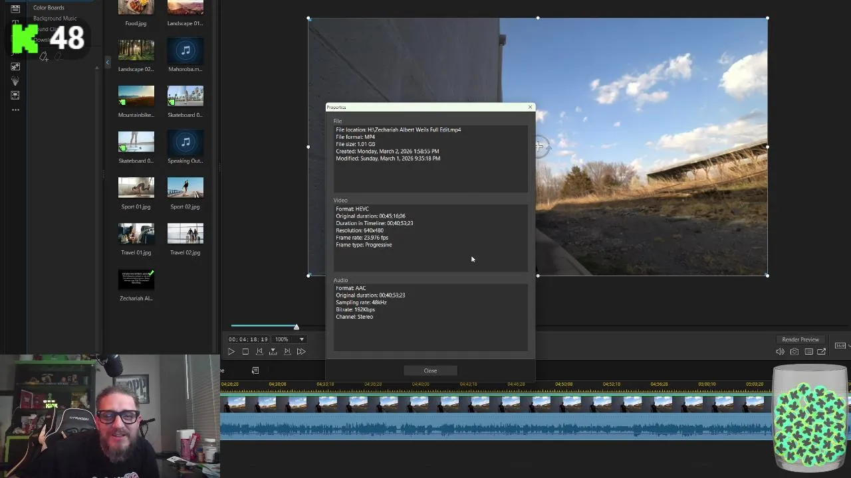Click the Sampling rate: 48kHz line

point(361,302)
